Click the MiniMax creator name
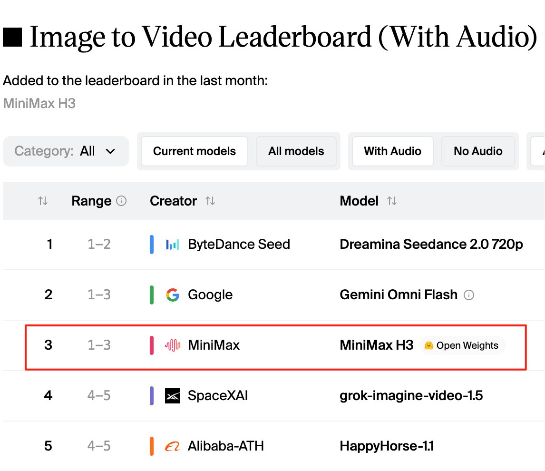545x471 pixels. [x=214, y=345]
